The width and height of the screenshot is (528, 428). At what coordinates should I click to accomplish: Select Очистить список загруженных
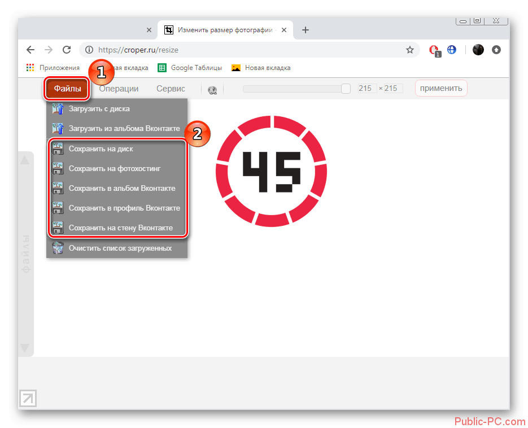click(x=117, y=248)
